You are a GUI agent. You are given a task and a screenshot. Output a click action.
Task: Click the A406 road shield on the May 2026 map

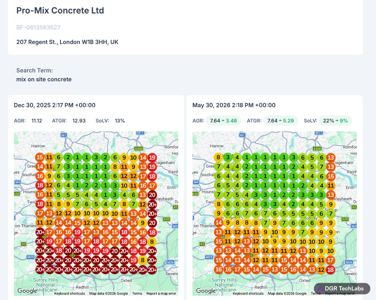[317, 149]
